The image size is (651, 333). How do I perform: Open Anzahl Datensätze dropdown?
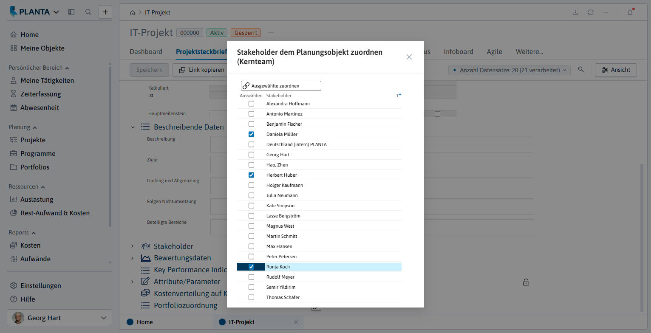coord(509,70)
